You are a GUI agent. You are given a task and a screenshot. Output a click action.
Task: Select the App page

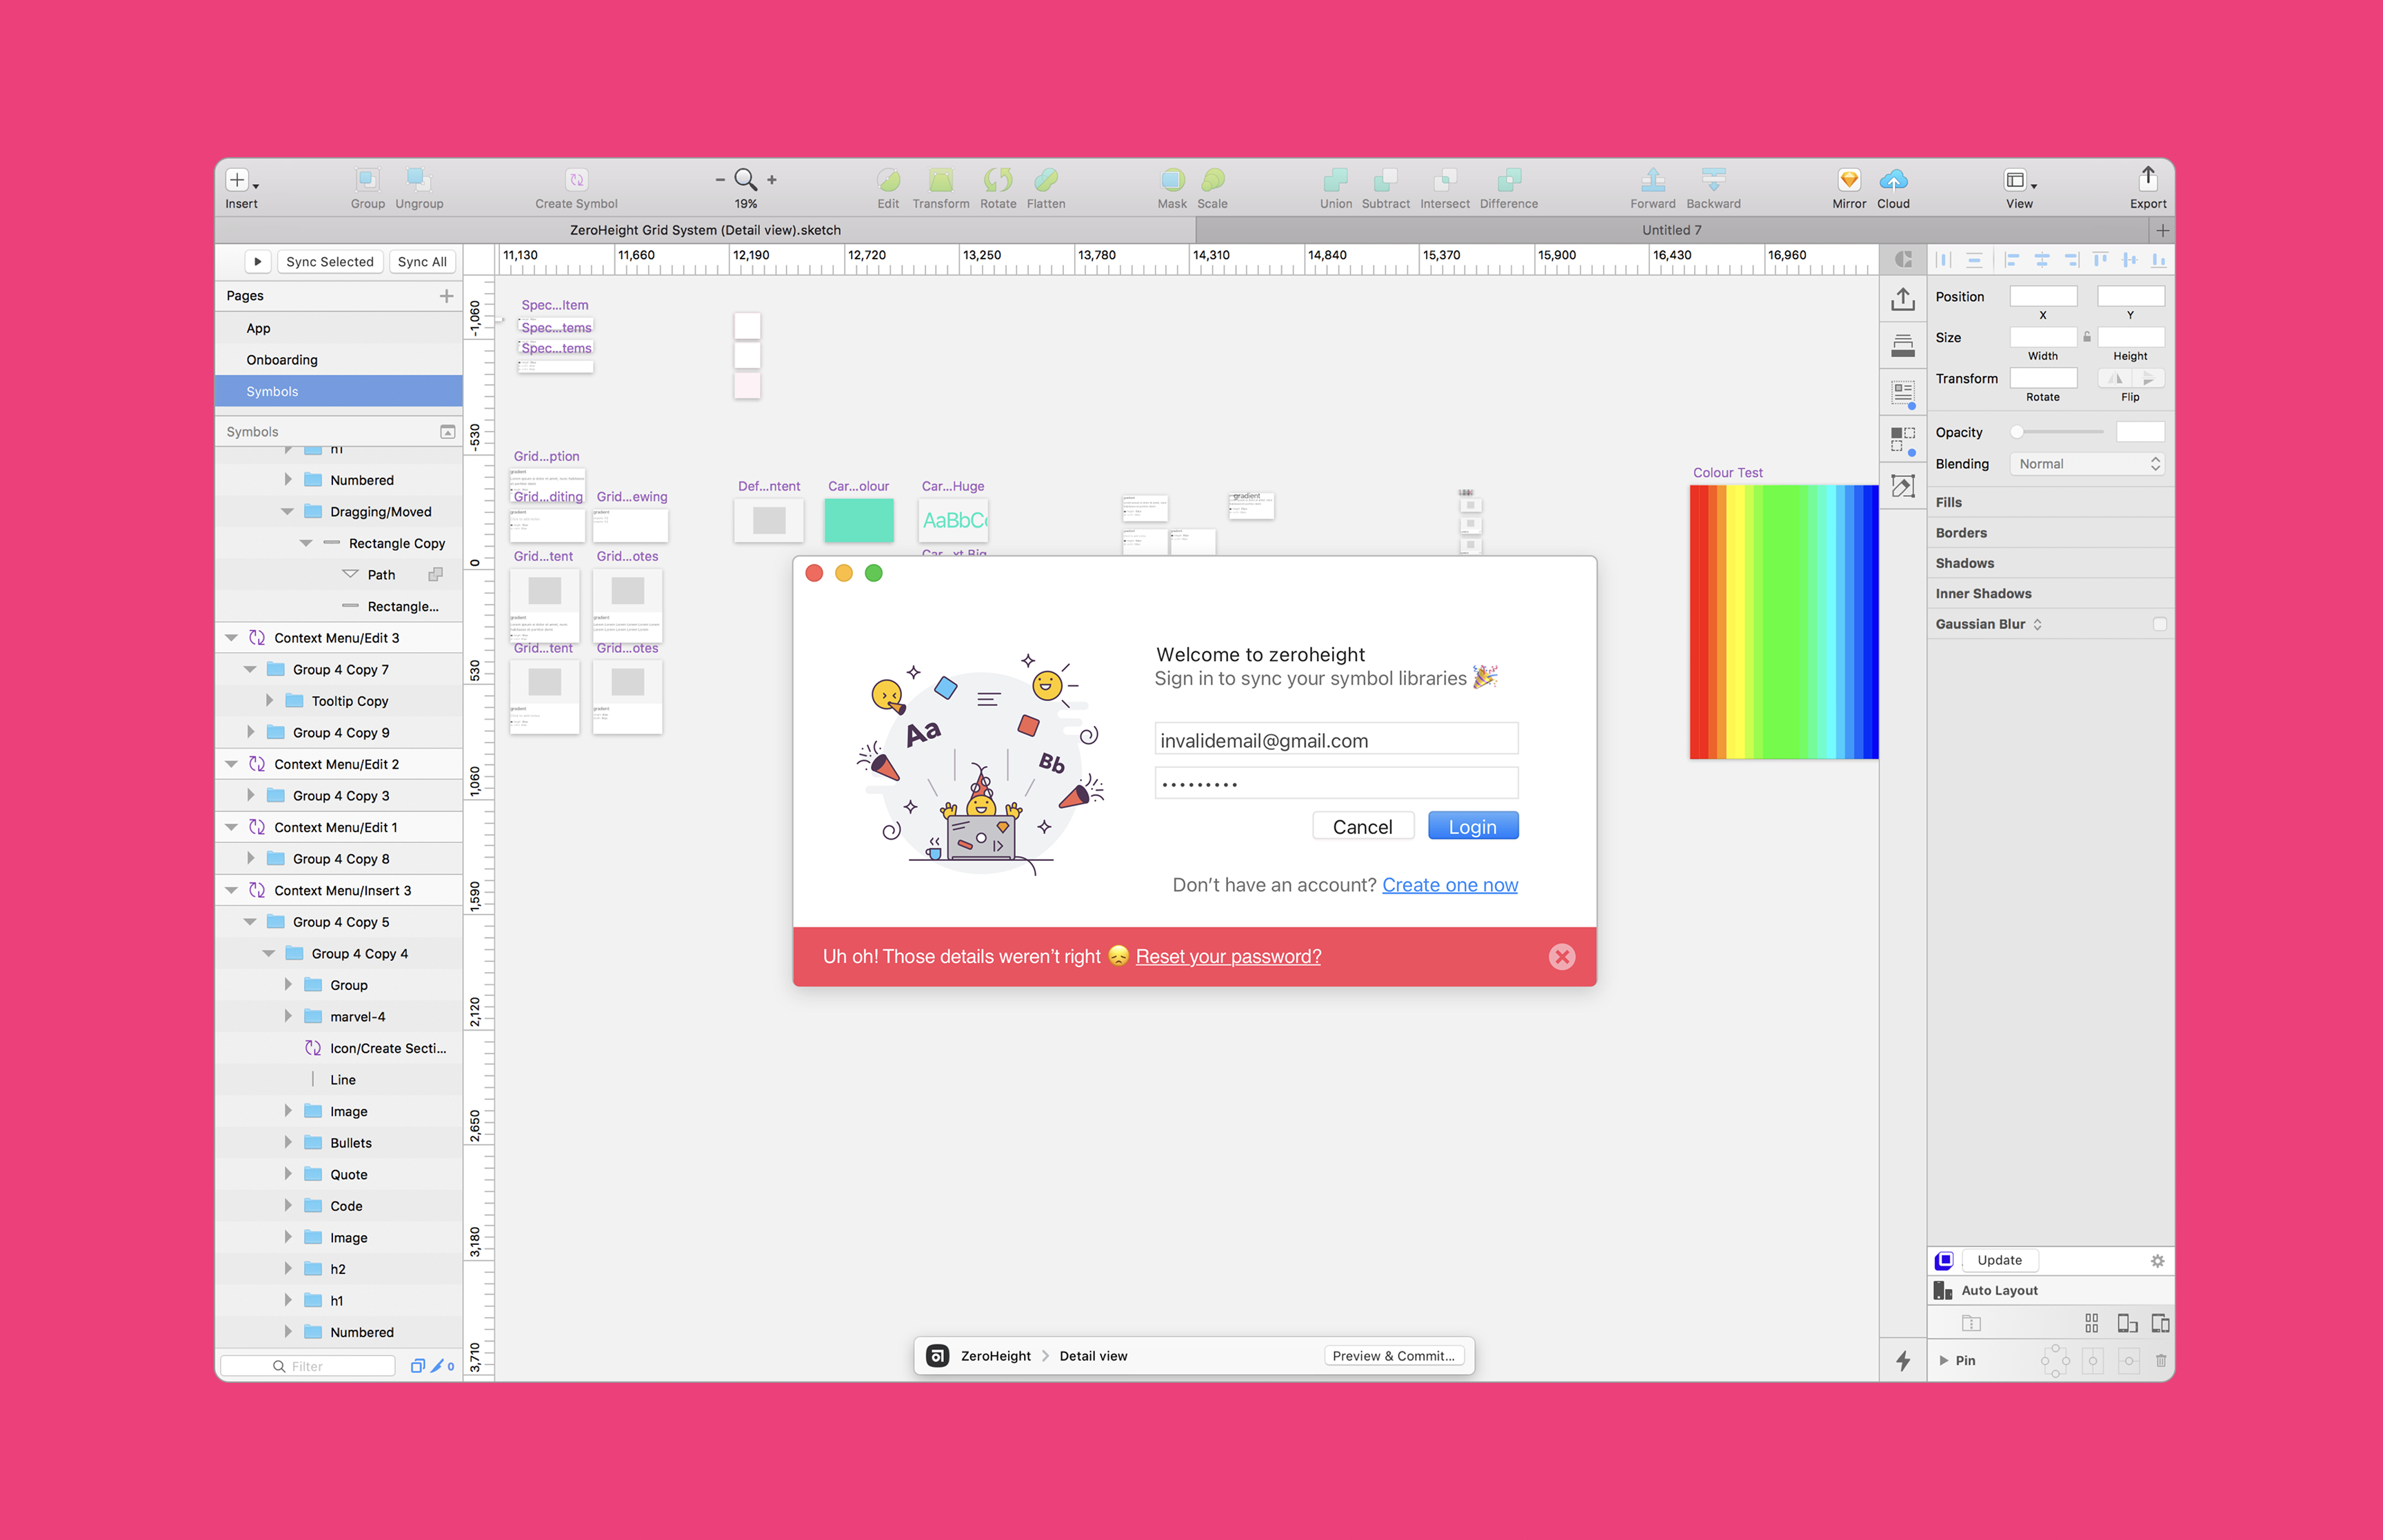click(339, 328)
